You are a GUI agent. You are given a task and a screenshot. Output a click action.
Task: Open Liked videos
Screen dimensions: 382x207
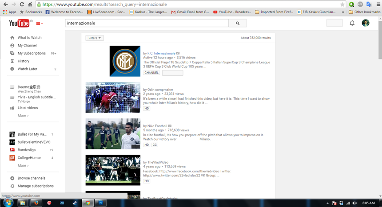[x=28, y=108]
